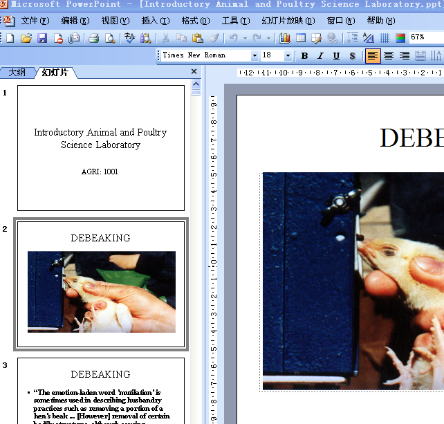Save the presentation with the floppy icon
This screenshot has height=424, width=444.
[x=42, y=38]
